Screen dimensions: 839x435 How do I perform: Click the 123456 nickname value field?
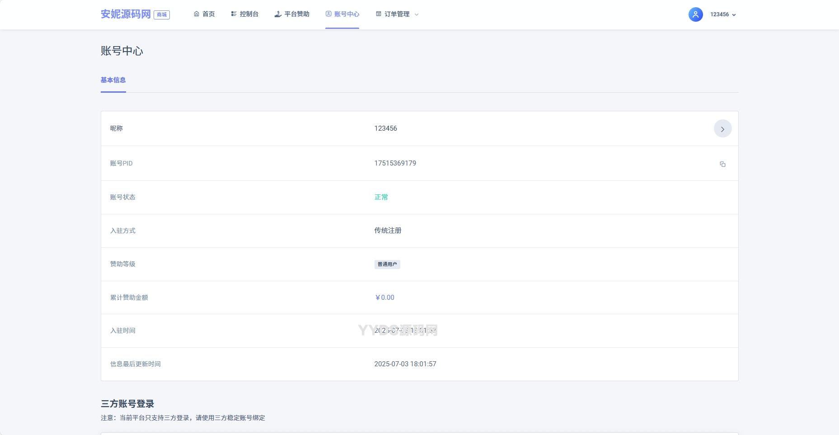coord(385,128)
